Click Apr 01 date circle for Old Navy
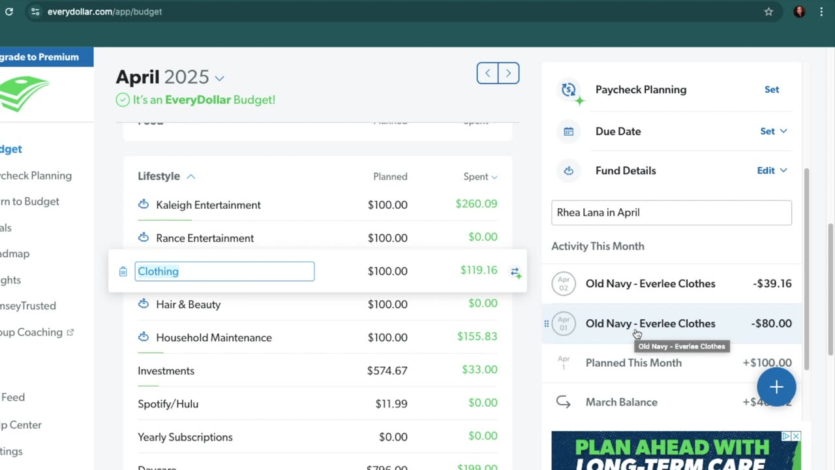Viewport: 835px width, 470px height. pyautogui.click(x=564, y=324)
